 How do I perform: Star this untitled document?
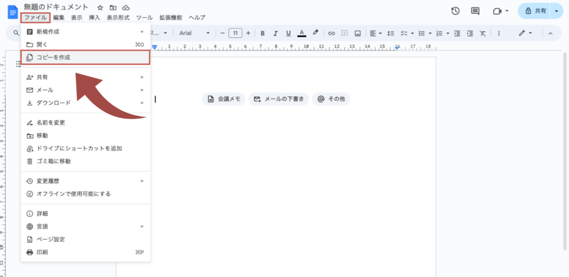pos(100,7)
